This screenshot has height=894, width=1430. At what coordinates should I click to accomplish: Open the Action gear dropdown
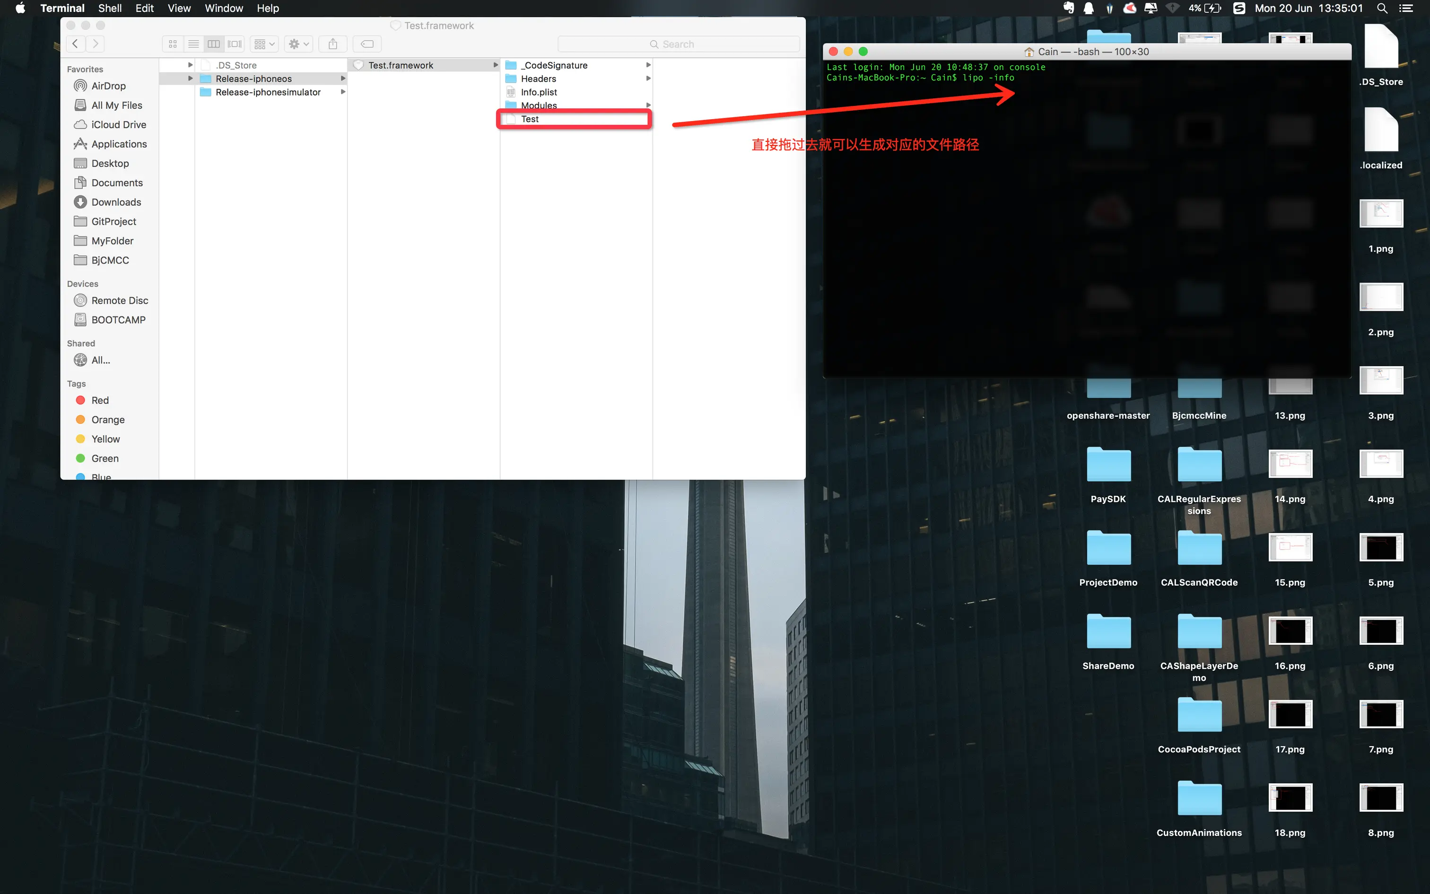(x=298, y=44)
